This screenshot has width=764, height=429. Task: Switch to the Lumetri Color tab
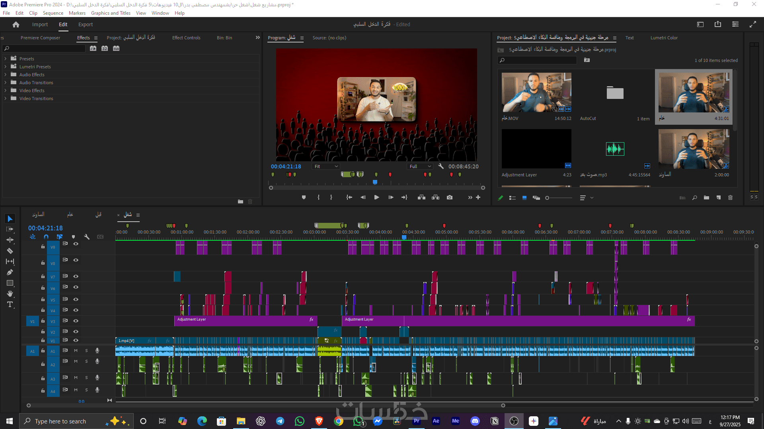pyautogui.click(x=664, y=38)
